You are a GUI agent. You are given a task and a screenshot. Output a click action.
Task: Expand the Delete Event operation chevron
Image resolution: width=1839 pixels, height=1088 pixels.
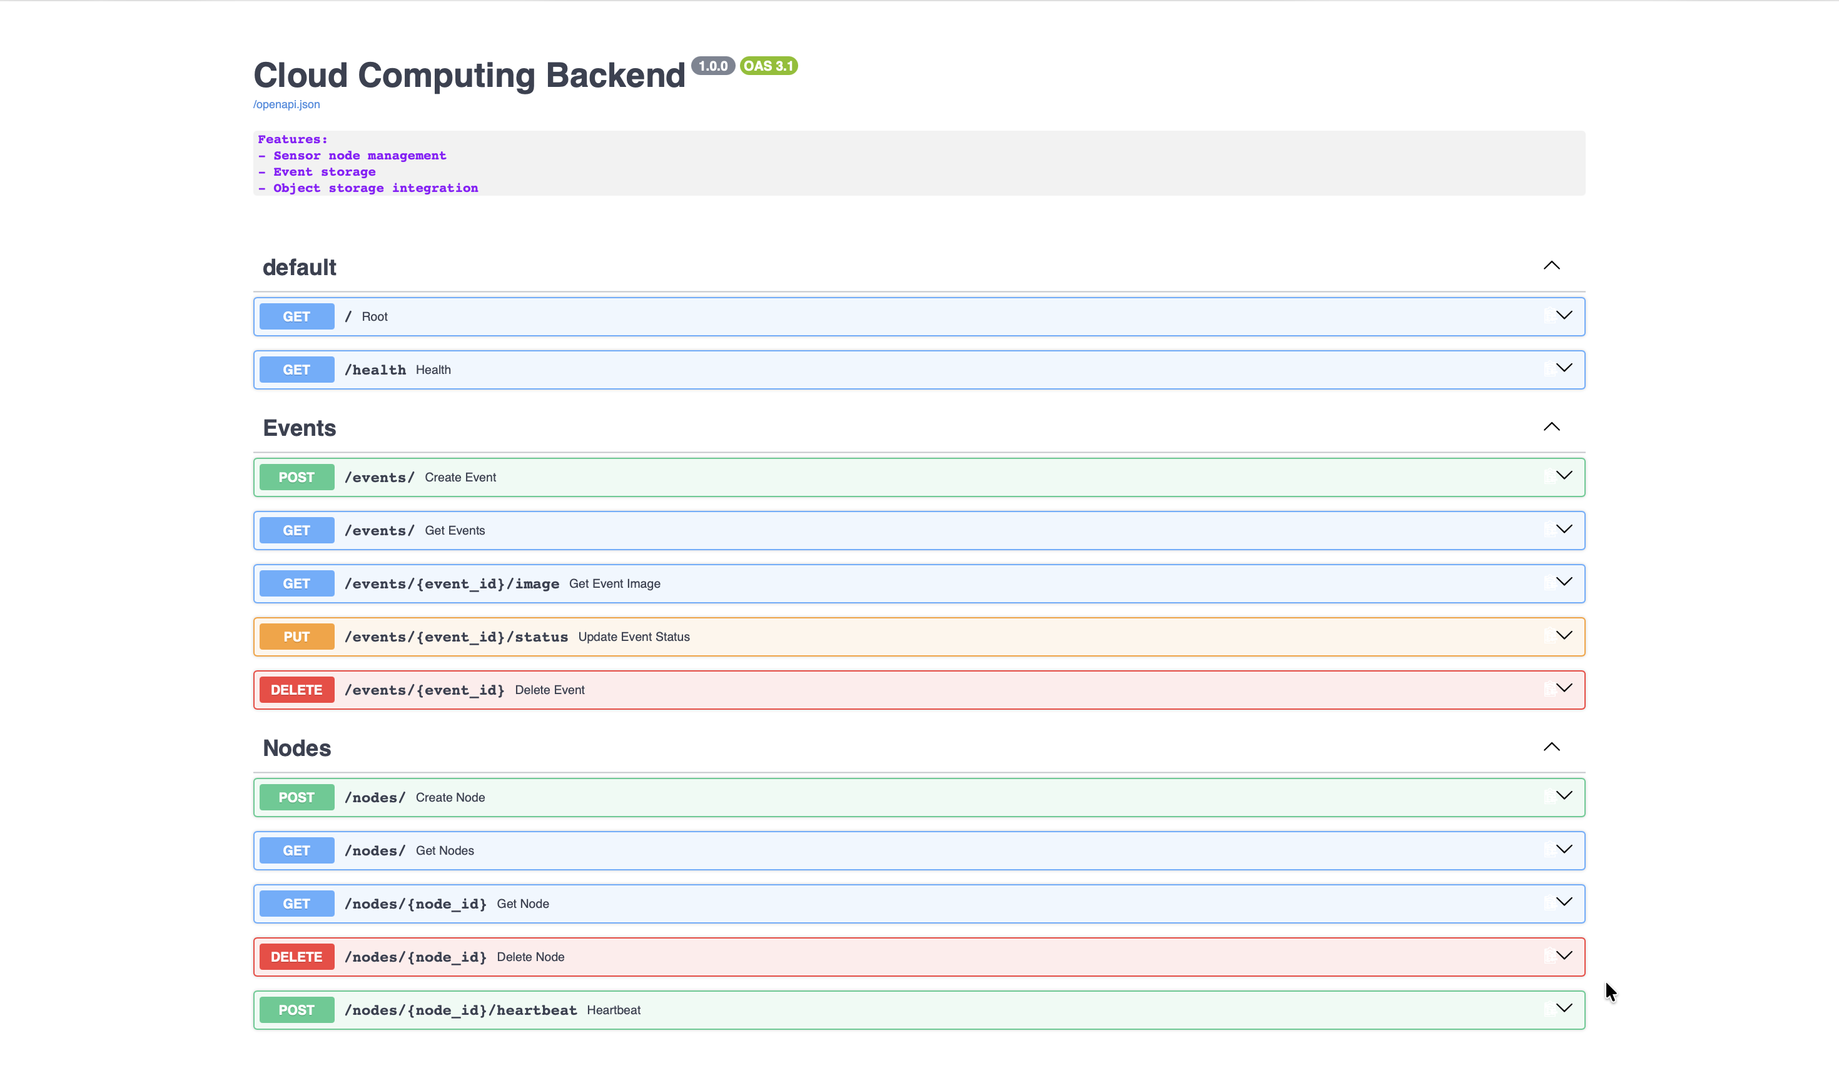pos(1565,688)
